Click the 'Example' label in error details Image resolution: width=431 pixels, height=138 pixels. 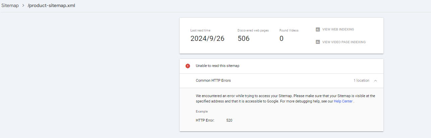(x=202, y=112)
